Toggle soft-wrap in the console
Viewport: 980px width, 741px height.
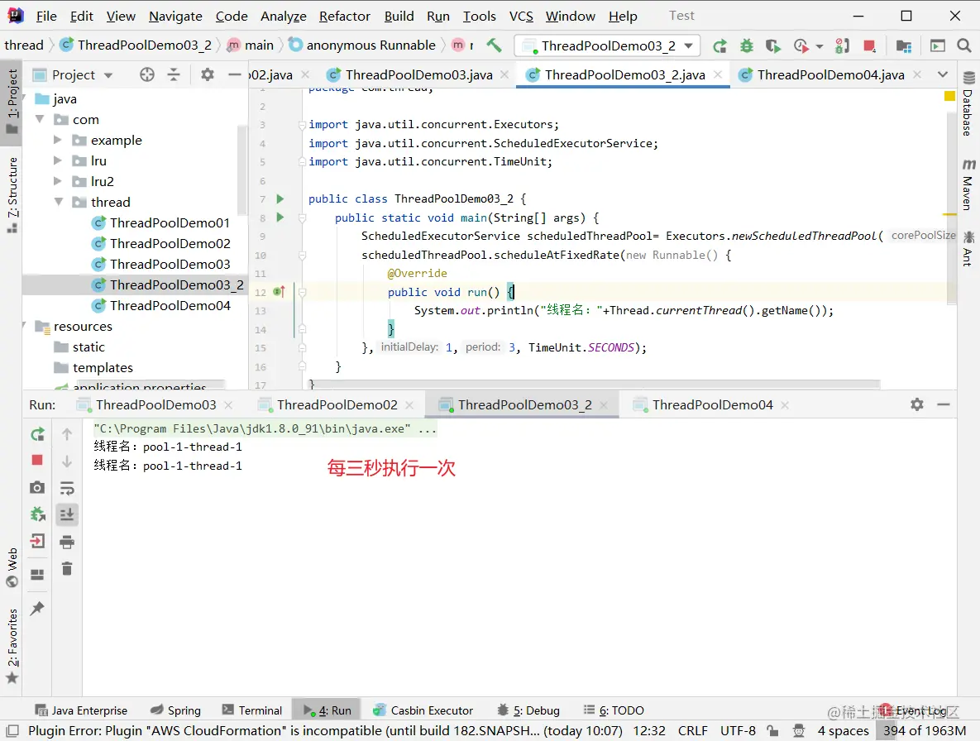67,487
